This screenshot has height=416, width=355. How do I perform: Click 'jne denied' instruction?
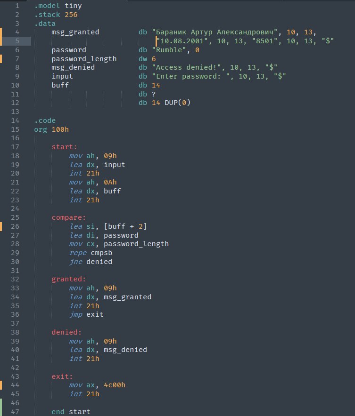(x=91, y=262)
